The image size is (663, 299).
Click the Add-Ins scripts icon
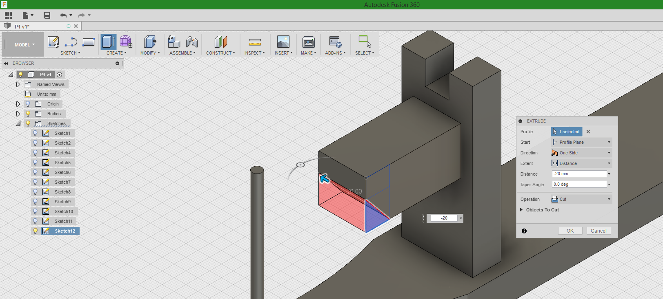(x=336, y=42)
